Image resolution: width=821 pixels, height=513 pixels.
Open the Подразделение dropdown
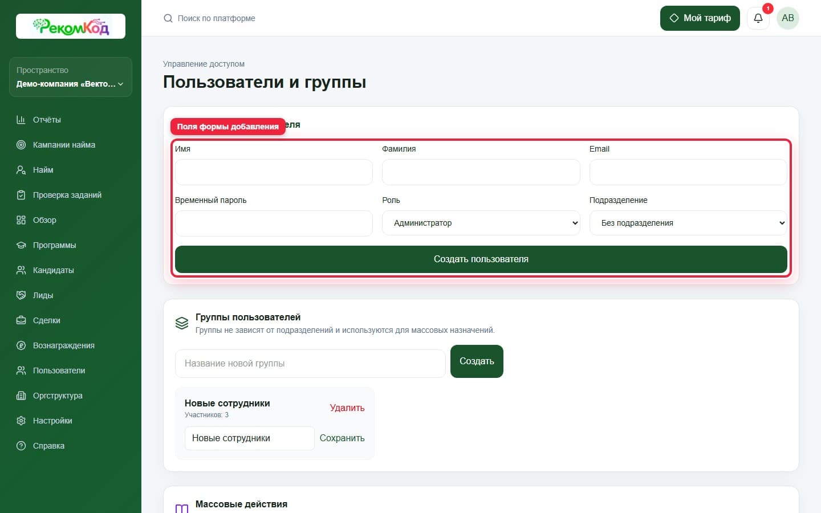(688, 223)
